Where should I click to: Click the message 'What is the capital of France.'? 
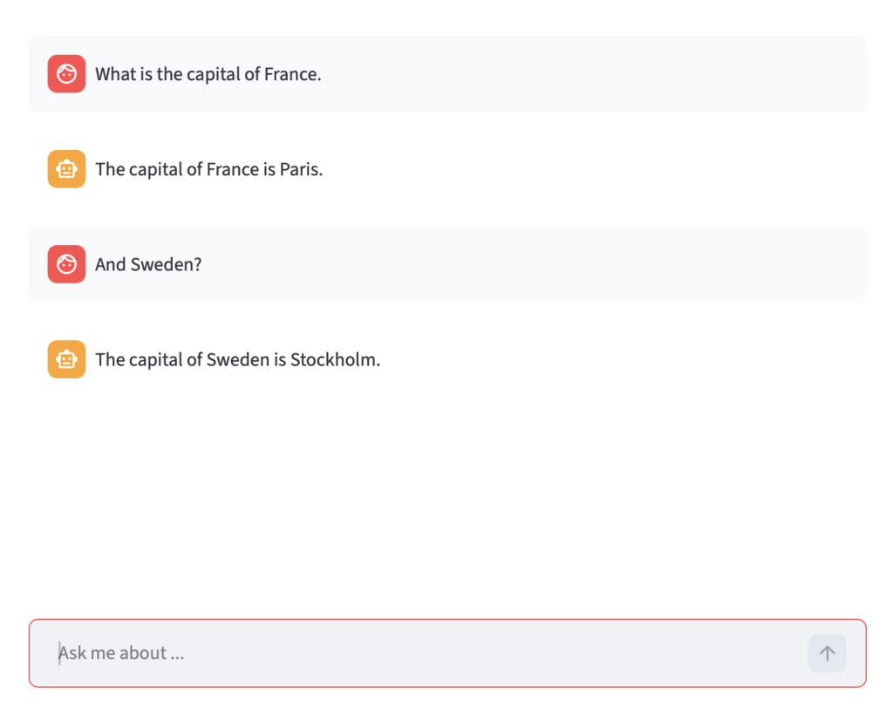point(208,74)
